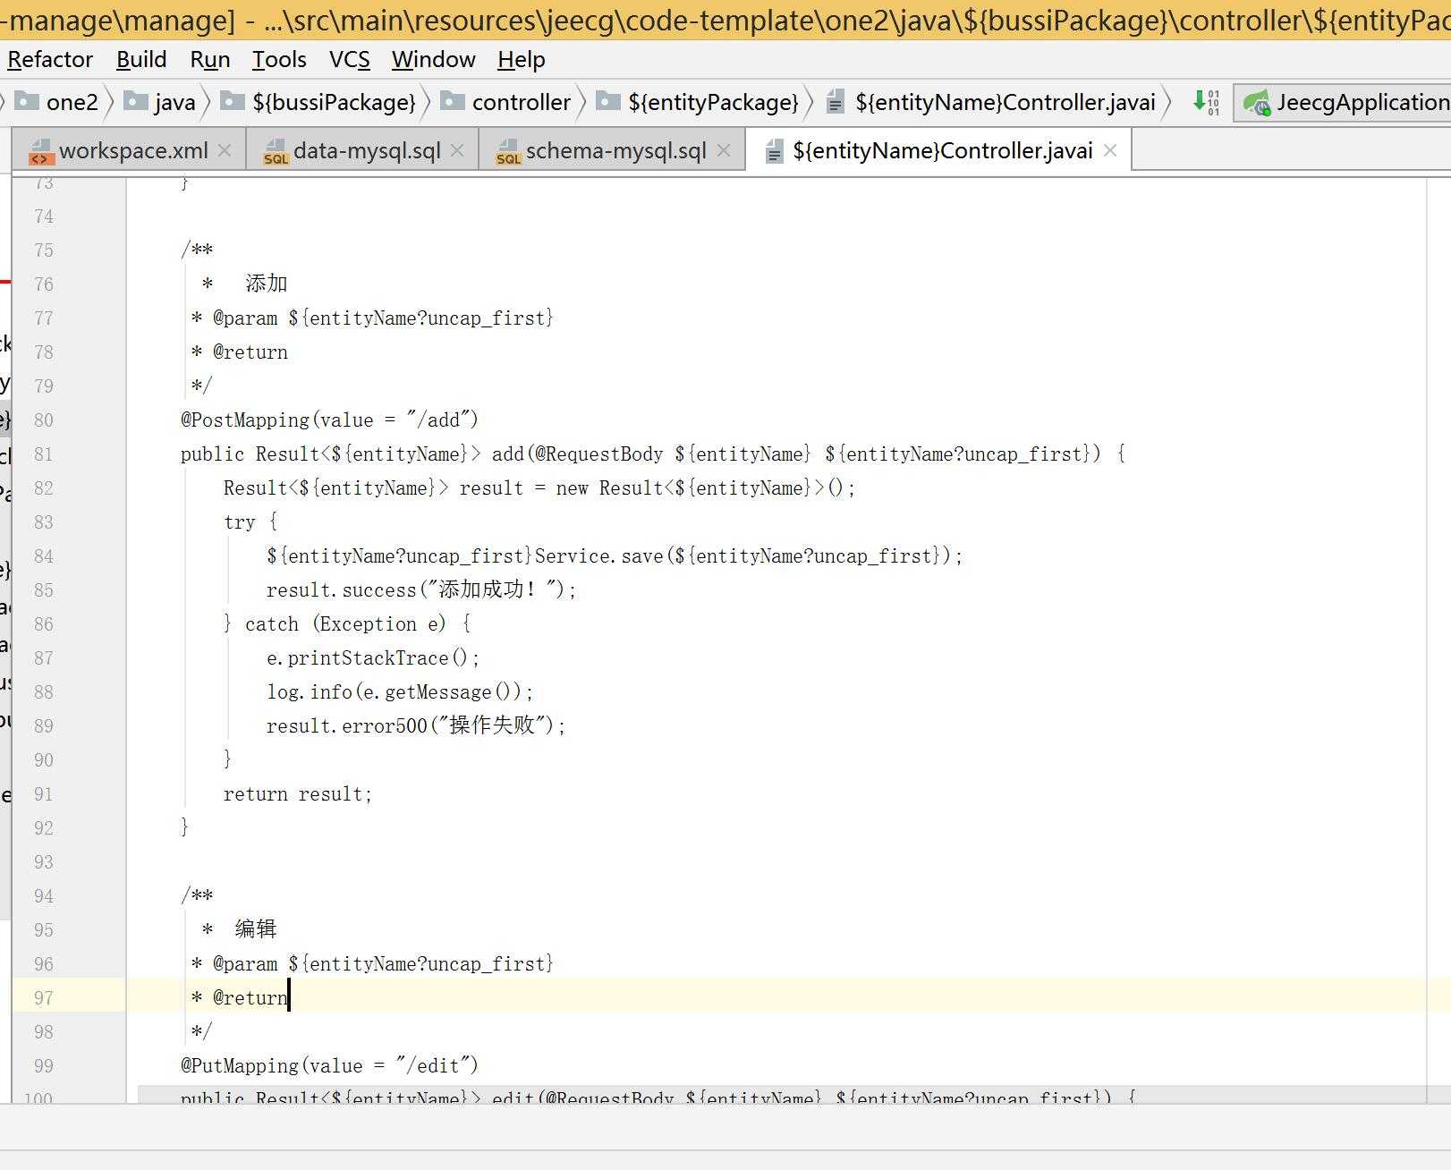This screenshot has height=1170, width=1451.
Task: Click the comment text 添加
Action: [x=267, y=284]
